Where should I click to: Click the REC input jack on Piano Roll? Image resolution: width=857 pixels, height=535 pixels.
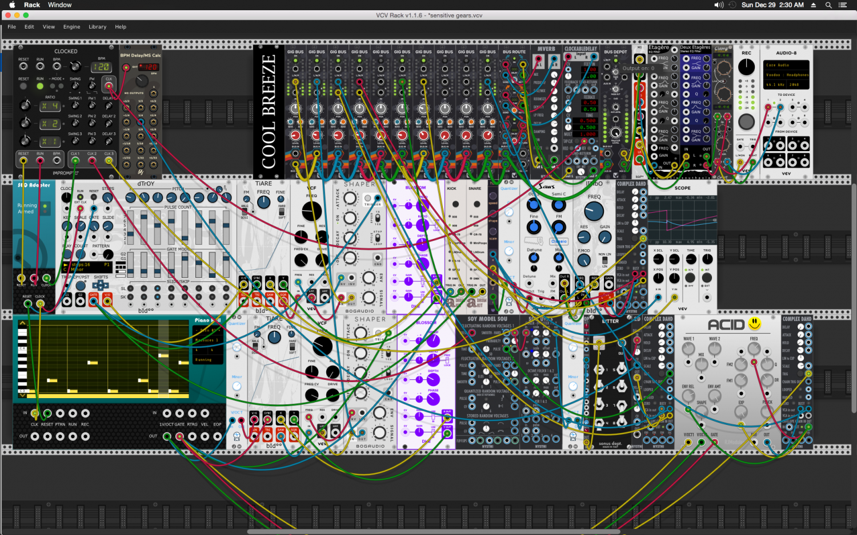(x=85, y=414)
